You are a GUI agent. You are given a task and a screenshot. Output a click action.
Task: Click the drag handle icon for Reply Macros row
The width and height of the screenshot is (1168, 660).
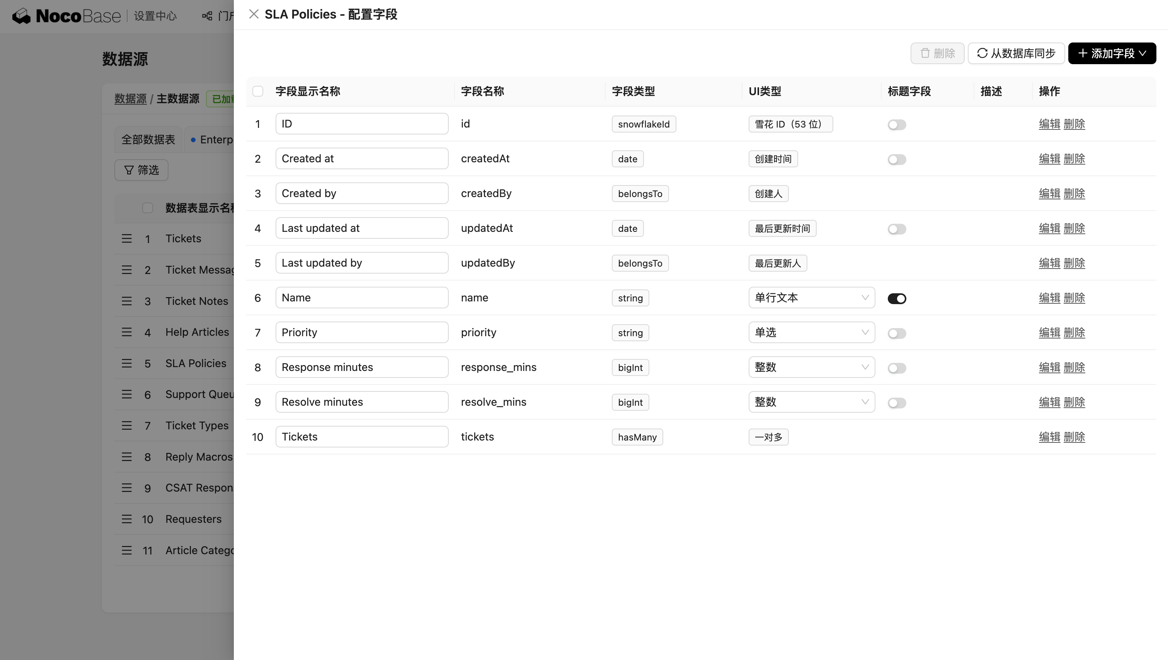pyautogui.click(x=126, y=457)
